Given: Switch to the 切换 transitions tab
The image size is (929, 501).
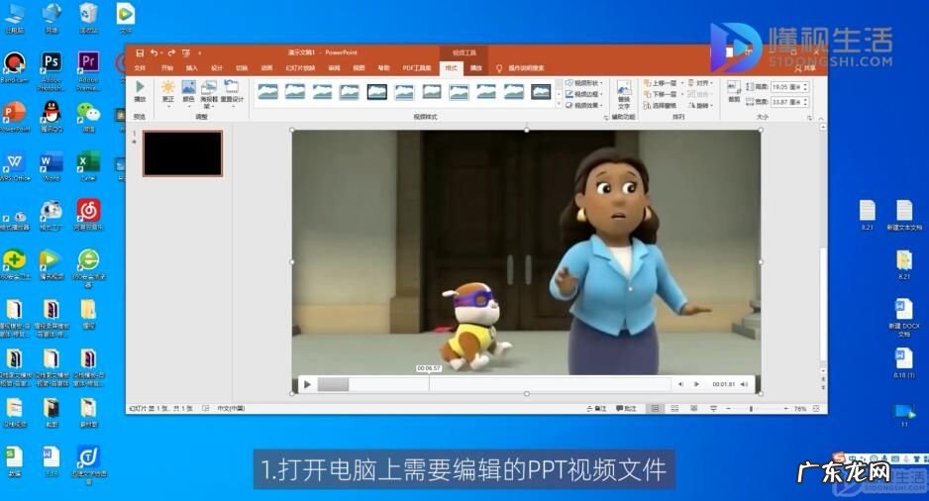Looking at the screenshot, I should click(242, 68).
